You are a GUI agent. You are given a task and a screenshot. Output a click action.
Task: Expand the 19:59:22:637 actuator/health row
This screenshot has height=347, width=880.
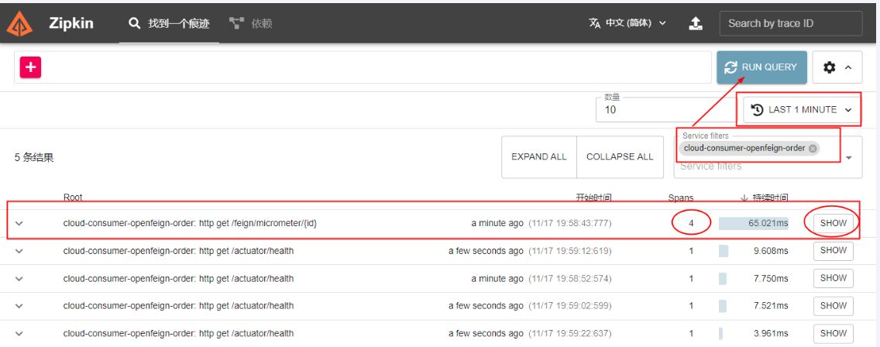(19, 334)
